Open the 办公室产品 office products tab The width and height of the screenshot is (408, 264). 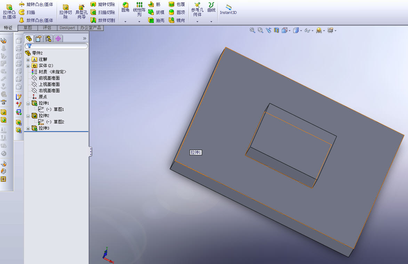90,27
